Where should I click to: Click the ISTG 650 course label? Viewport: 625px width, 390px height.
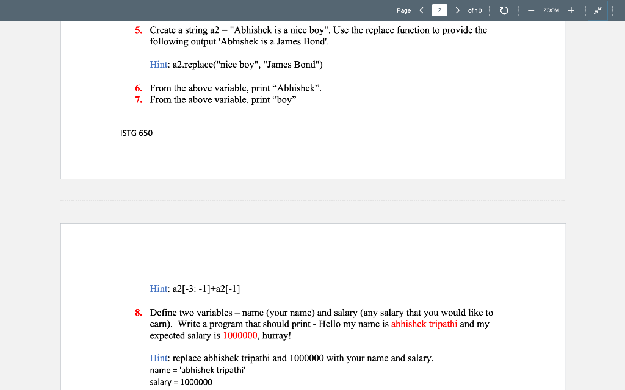[x=135, y=133]
